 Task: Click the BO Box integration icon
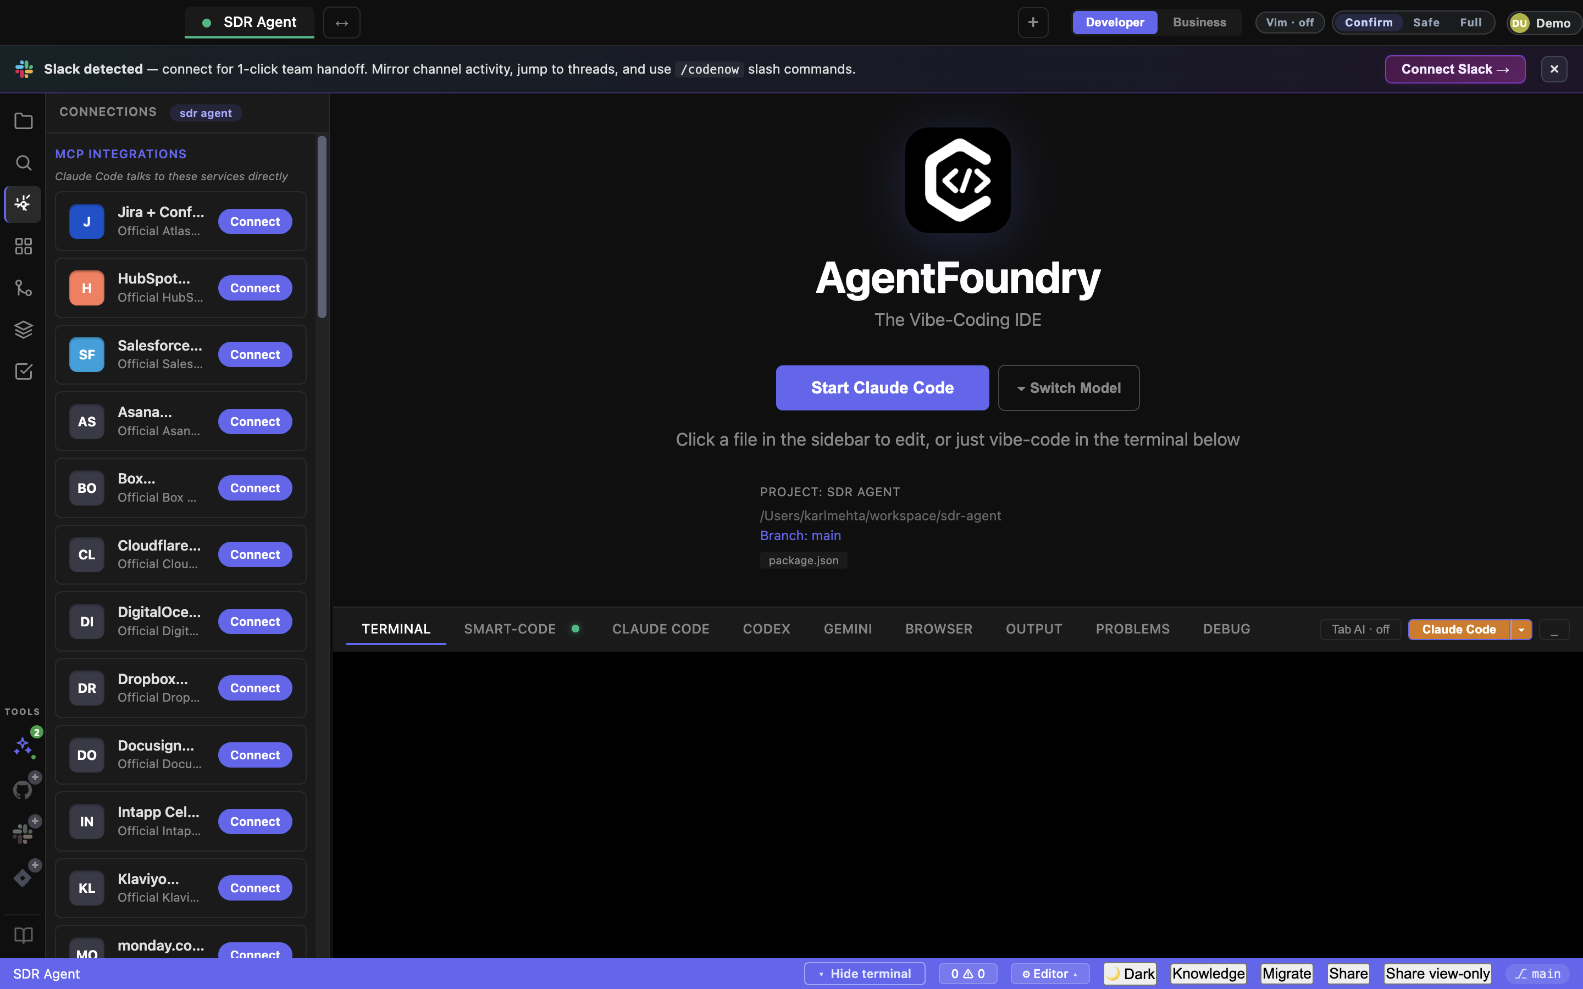tap(87, 488)
